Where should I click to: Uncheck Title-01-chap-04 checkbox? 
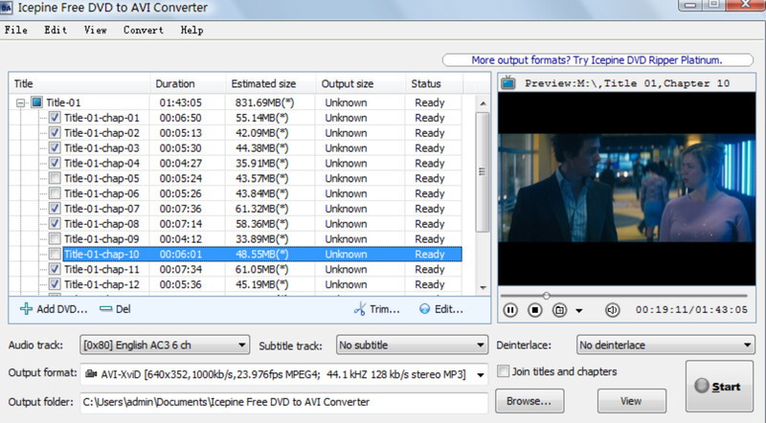[x=55, y=163]
